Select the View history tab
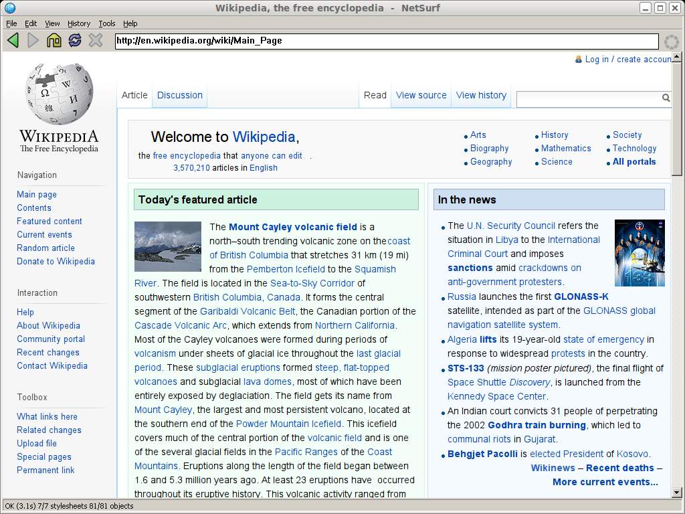 click(481, 95)
